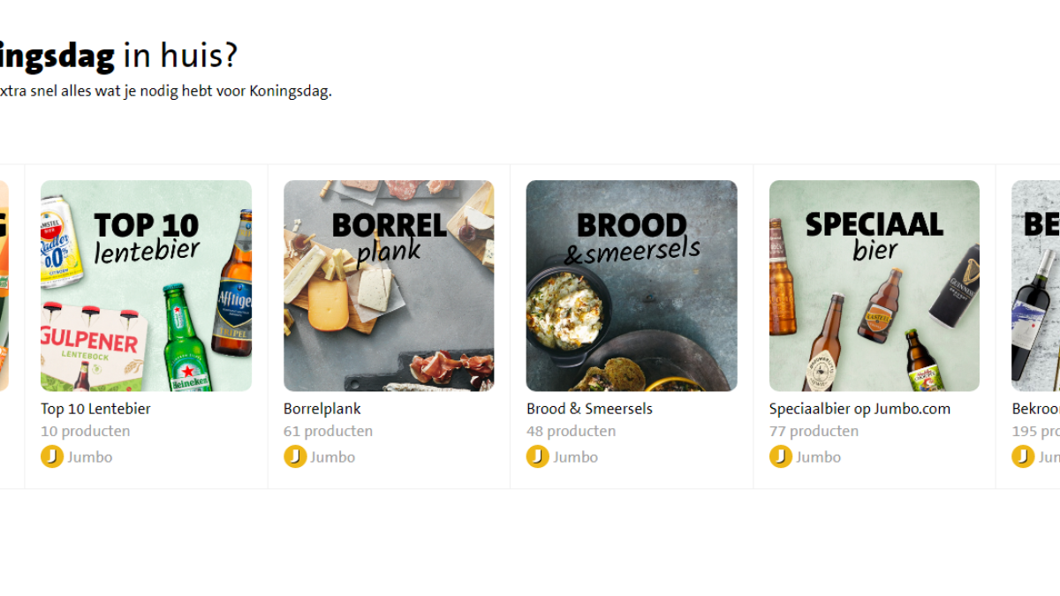Select the 77 producten count text

(814, 431)
